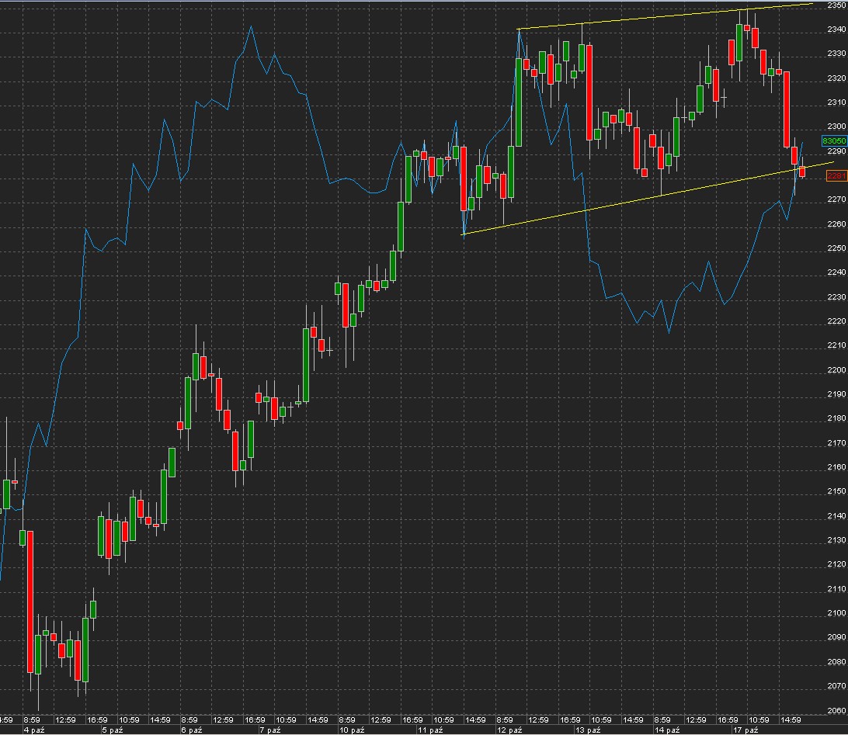
Task: Click the 2100 price axis label
Action: [836, 612]
